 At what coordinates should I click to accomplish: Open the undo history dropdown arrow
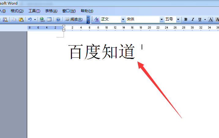click(35, 19)
